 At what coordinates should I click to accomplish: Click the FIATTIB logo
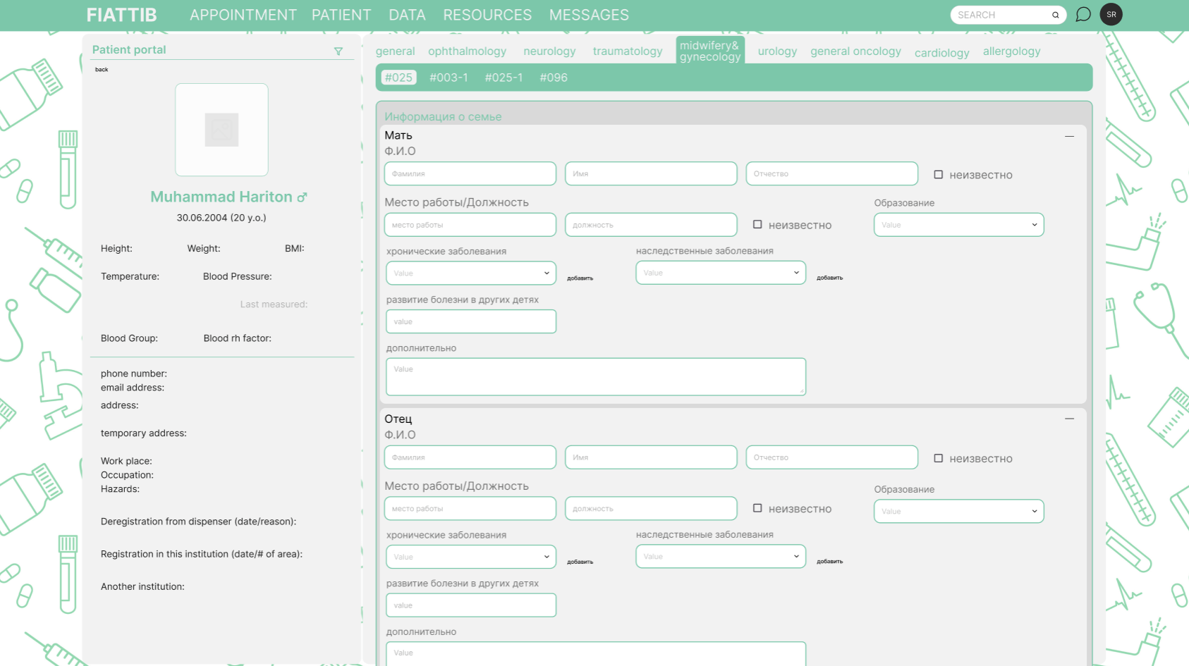click(x=121, y=15)
